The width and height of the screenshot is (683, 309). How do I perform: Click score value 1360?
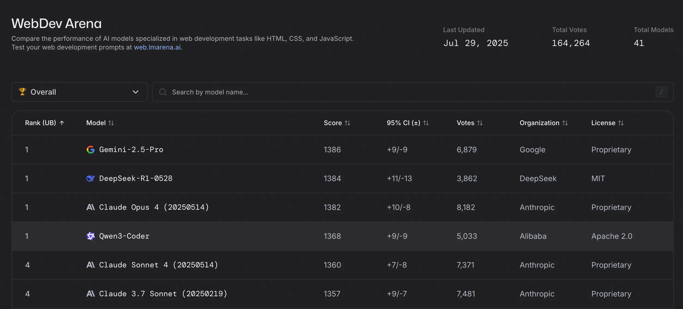click(332, 265)
